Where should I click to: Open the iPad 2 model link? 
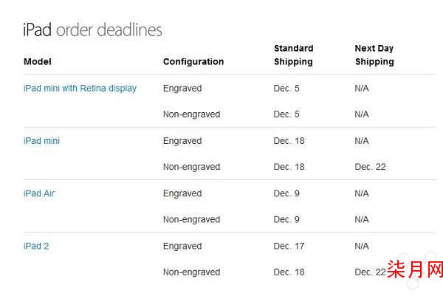click(x=36, y=246)
